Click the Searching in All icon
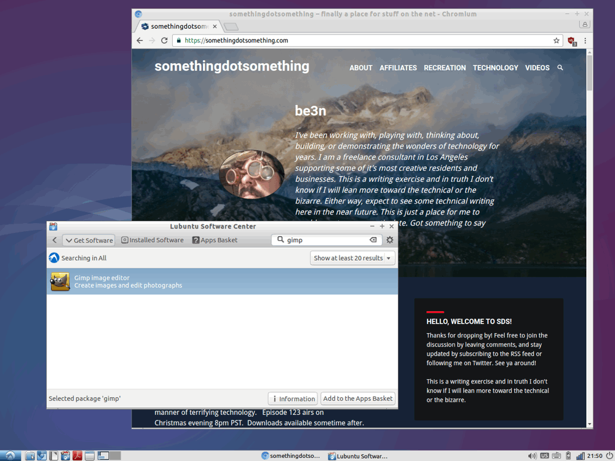The image size is (615, 461). pos(54,258)
